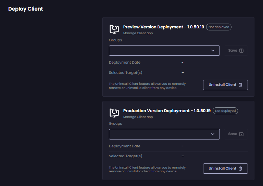Open the Groups dropdown under Production Version Deployment

click(164, 134)
